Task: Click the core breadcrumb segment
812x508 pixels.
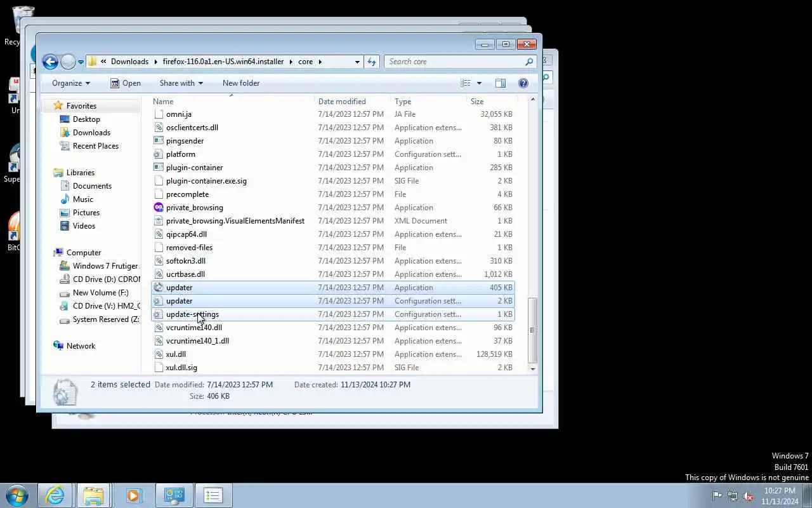Action: (306, 62)
